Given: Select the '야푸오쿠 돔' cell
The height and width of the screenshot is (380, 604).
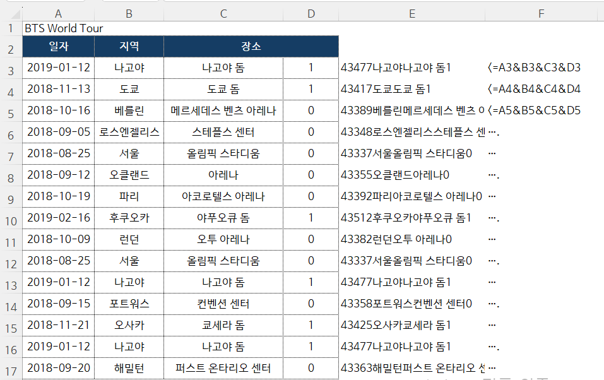Looking at the screenshot, I should 223,218.
